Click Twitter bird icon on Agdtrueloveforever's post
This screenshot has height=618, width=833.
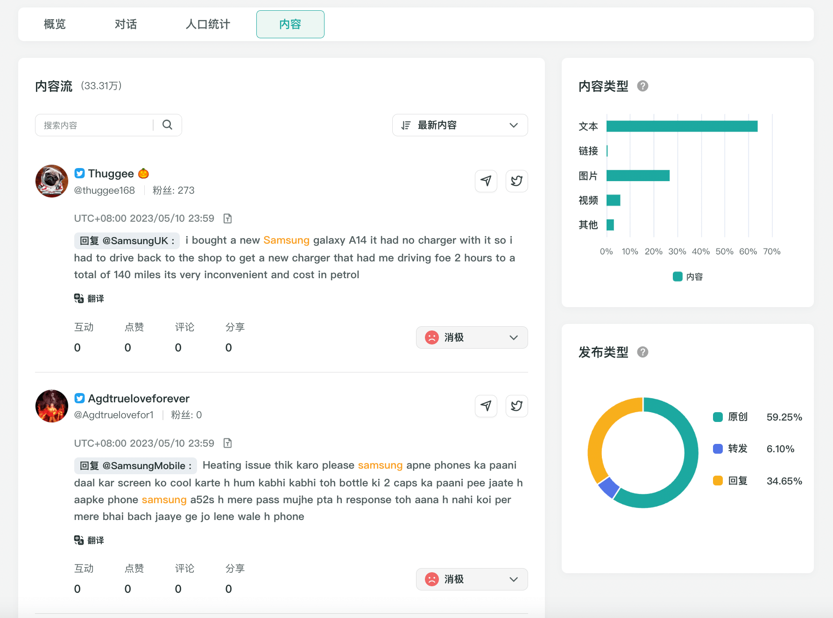[x=516, y=406]
